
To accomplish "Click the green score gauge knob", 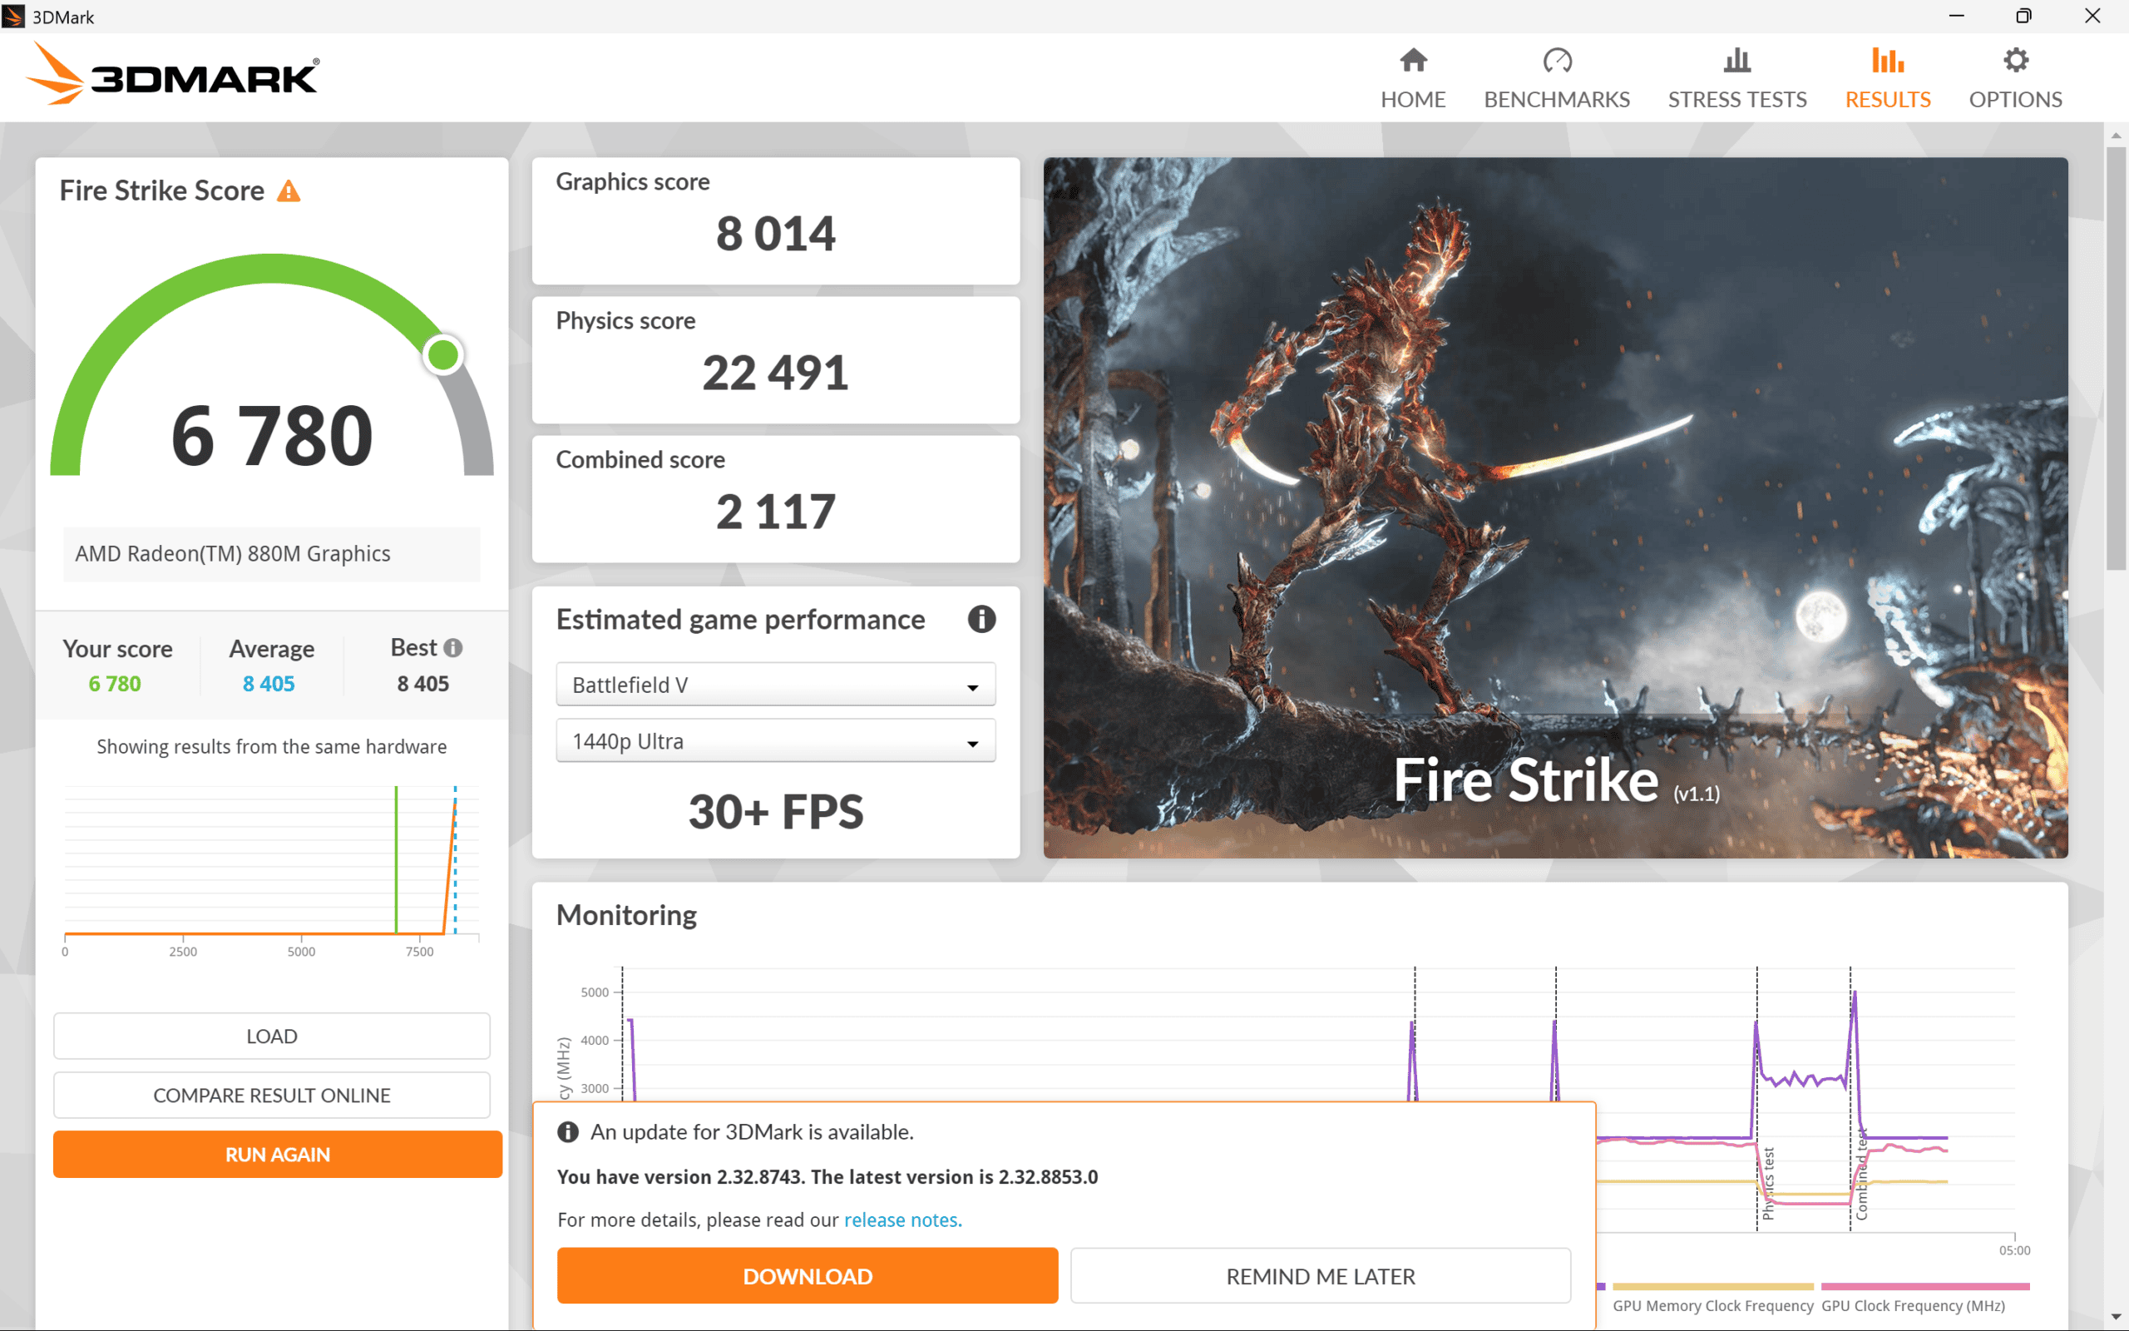I will [x=442, y=354].
